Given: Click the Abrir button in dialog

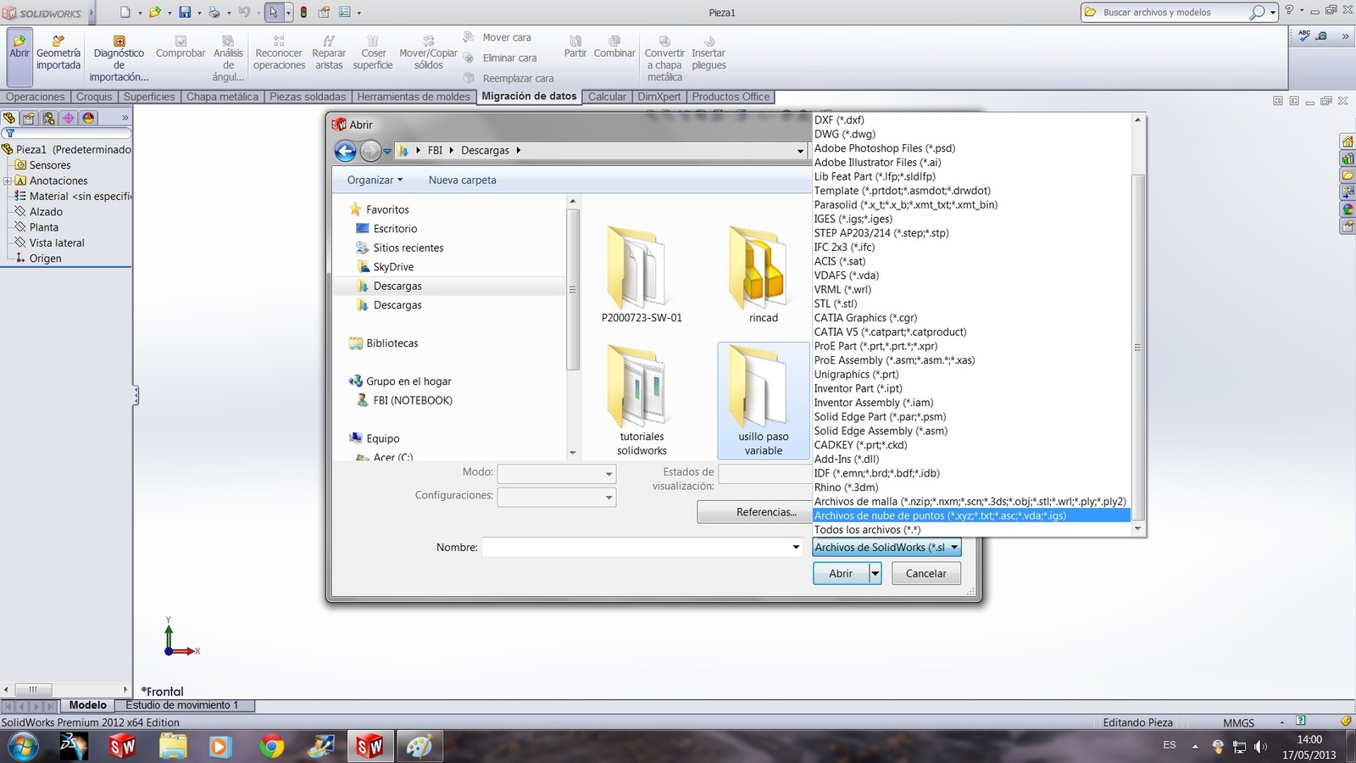Looking at the screenshot, I should coord(841,574).
